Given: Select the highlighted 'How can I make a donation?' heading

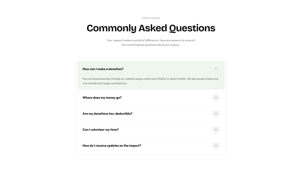Looking at the screenshot, I should pyautogui.click(x=103, y=69).
